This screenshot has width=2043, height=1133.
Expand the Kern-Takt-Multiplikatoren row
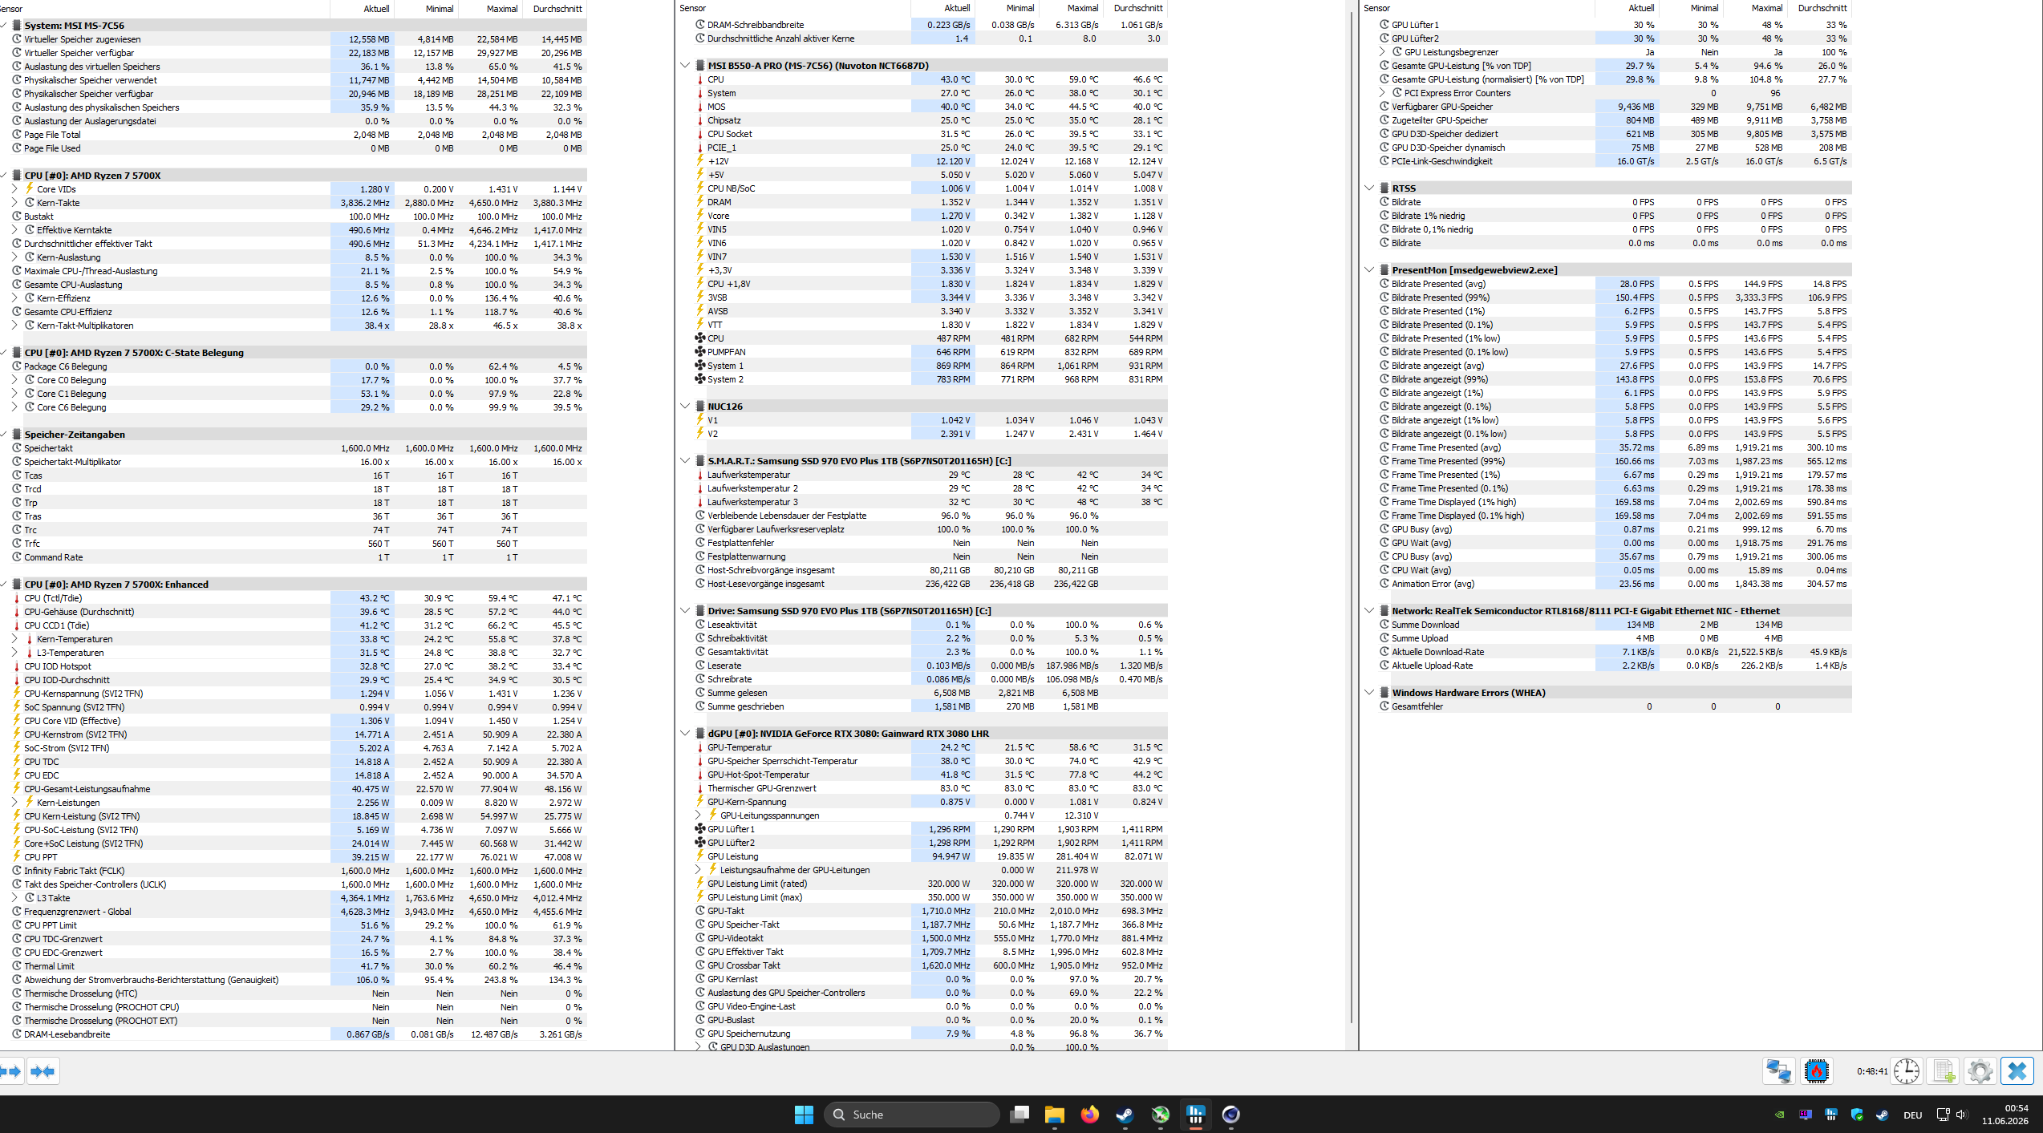tap(15, 326)
